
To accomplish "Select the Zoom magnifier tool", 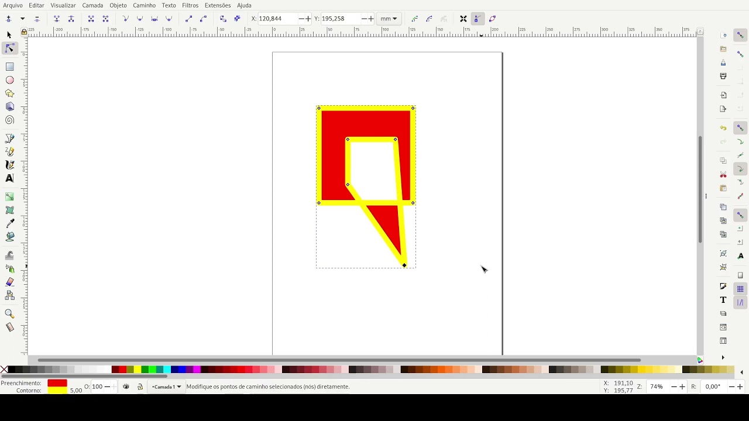I will pyautogui.click(x=9, y=314).
